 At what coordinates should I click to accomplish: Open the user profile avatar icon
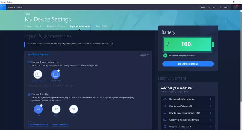pos(235,7)
